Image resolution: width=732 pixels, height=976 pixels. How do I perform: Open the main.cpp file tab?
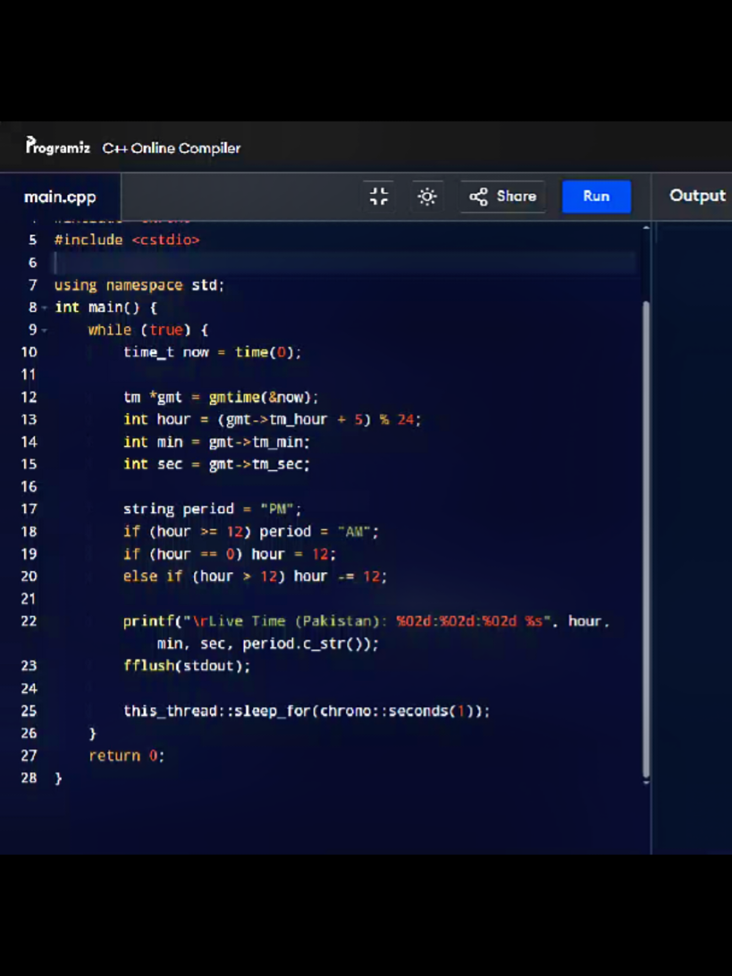pos(60,197)
